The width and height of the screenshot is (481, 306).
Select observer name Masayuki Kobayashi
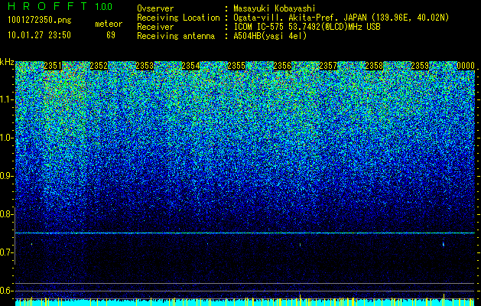[x=275, y=8]
